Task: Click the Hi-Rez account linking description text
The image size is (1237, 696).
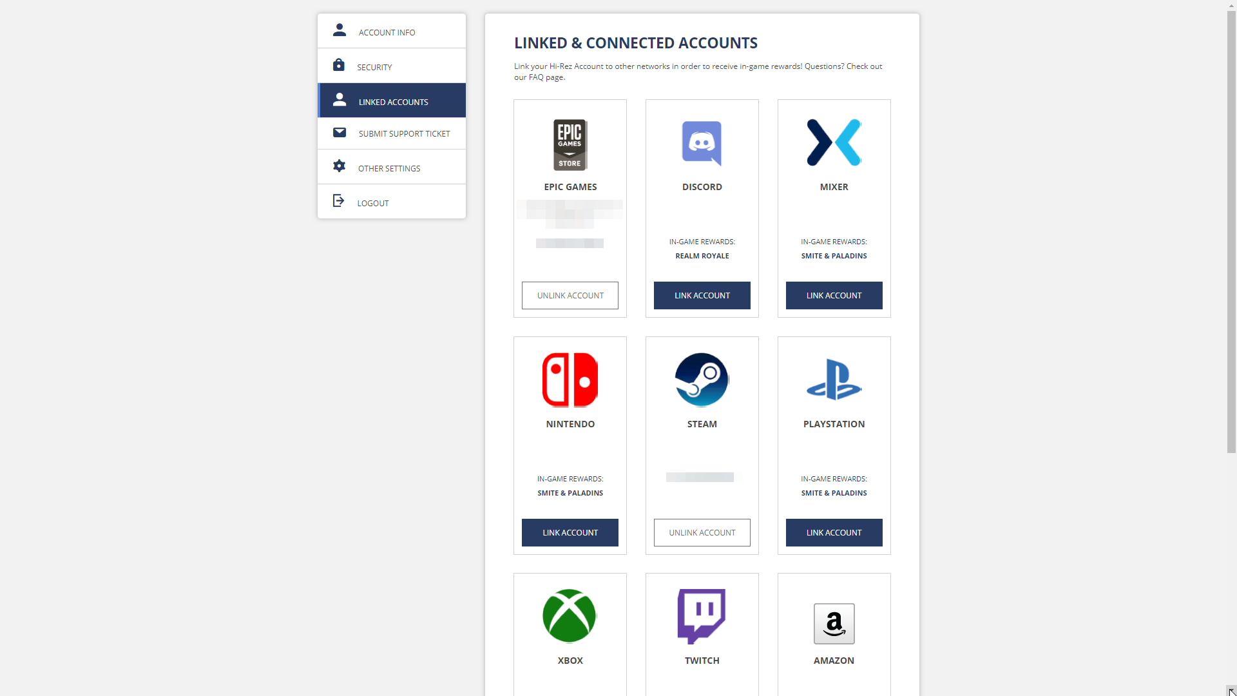Action: coord(698,72)
